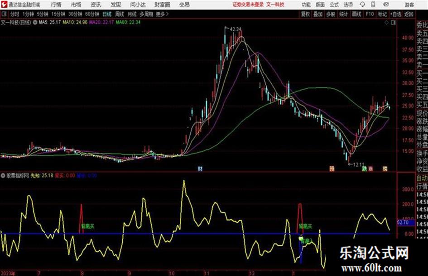Expand the 更多 periods chevron

(x=167, y=14)
